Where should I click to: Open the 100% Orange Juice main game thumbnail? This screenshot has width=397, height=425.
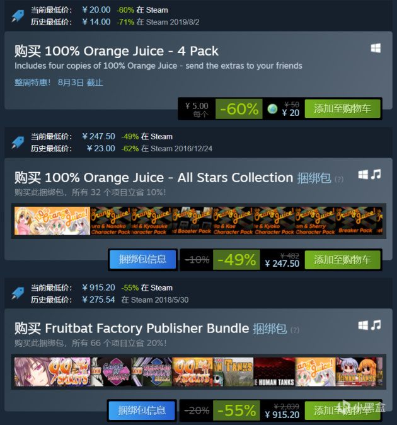coord(52,221)
